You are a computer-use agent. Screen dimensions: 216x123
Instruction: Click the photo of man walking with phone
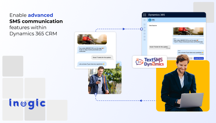pyautogui.click(x=105, y=80)
